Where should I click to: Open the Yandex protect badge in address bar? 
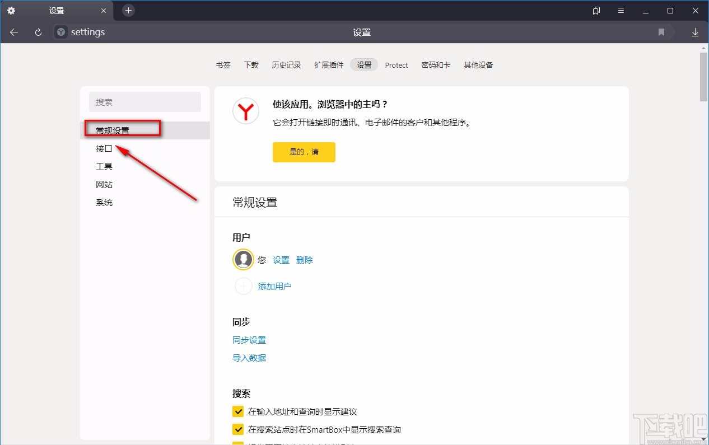point(60,32)
